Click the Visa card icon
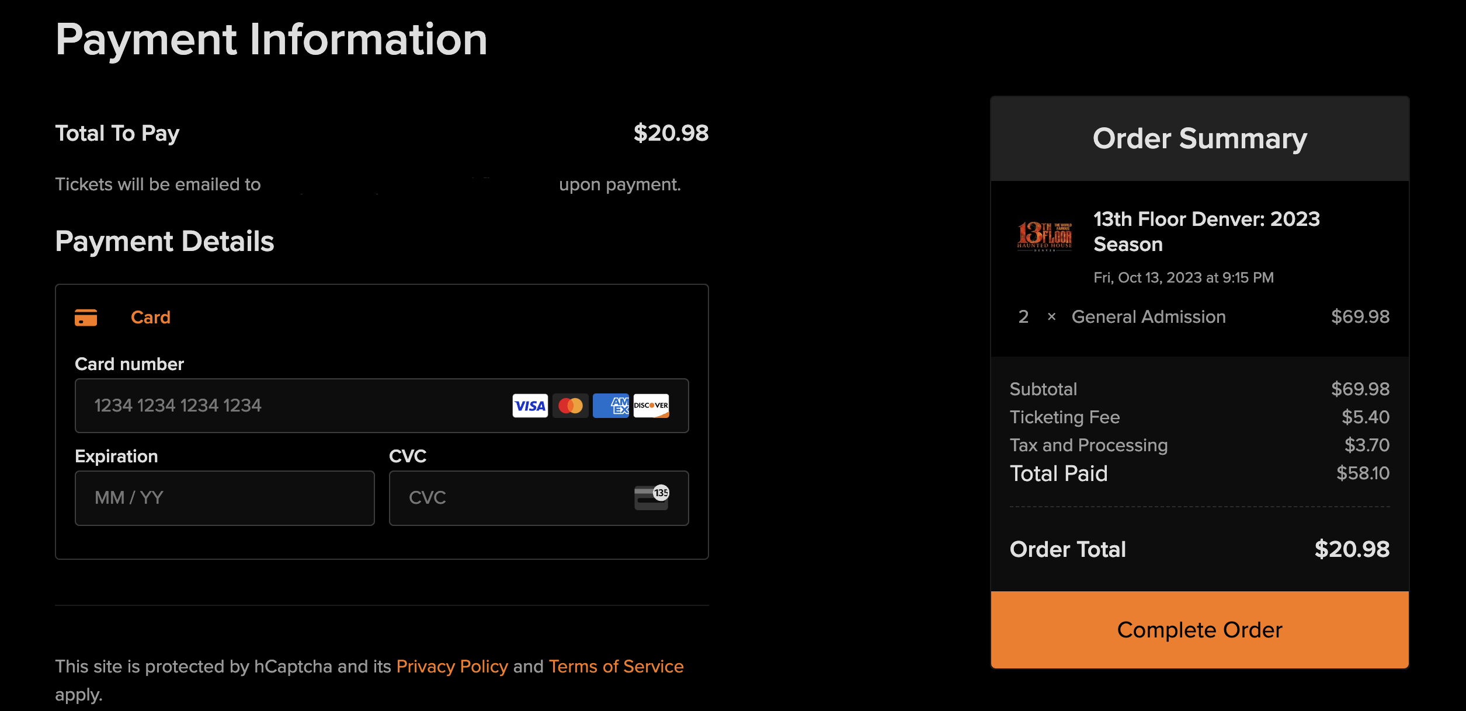 (x=529, y=406)
